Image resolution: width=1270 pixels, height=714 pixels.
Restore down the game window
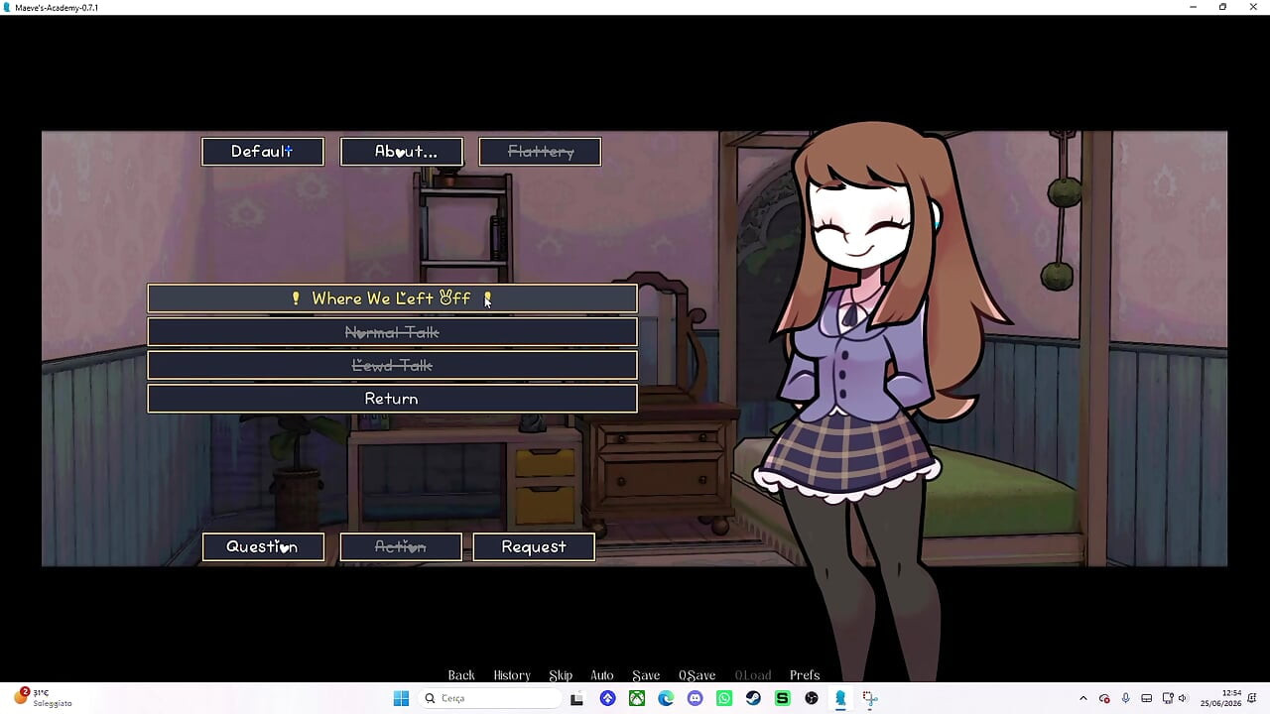pos(1222,7)
